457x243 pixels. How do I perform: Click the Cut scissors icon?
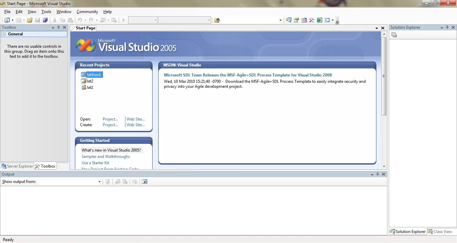[55, 20]
